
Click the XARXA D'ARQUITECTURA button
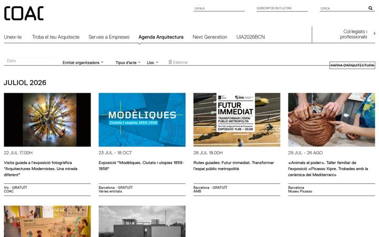352,65
